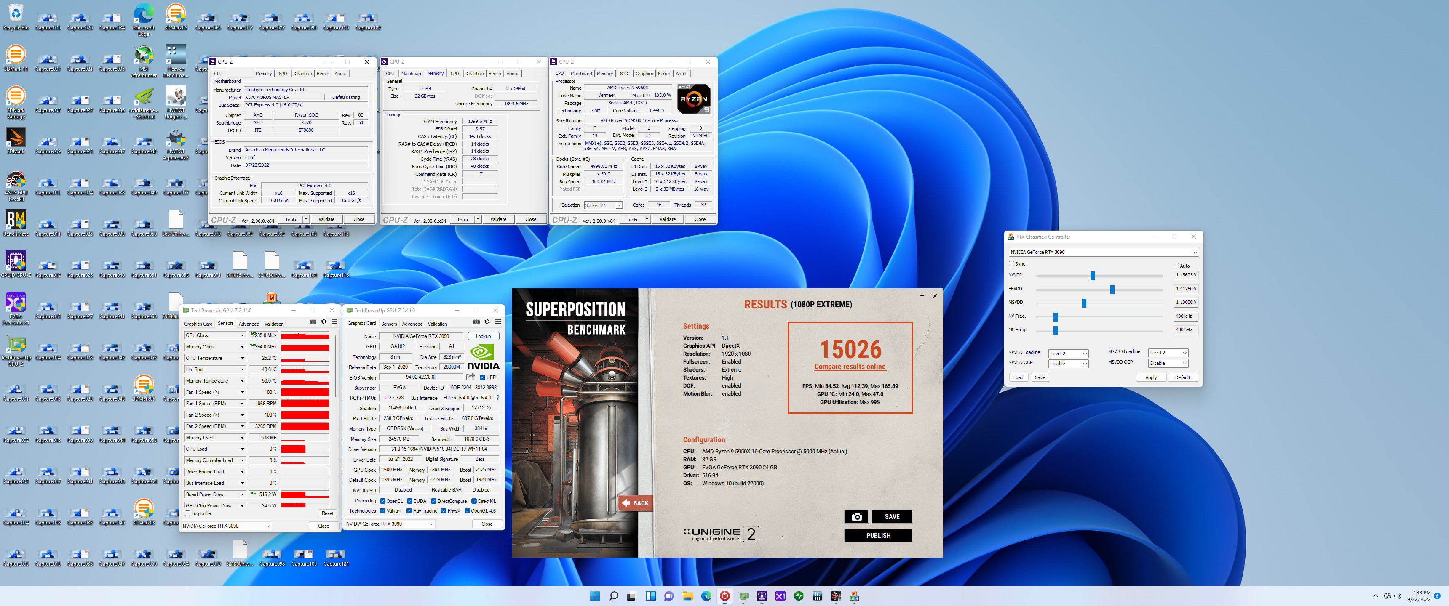
Task: Expand the GPU Clock sensor dropdown arrow
Action: click(243, 335)
